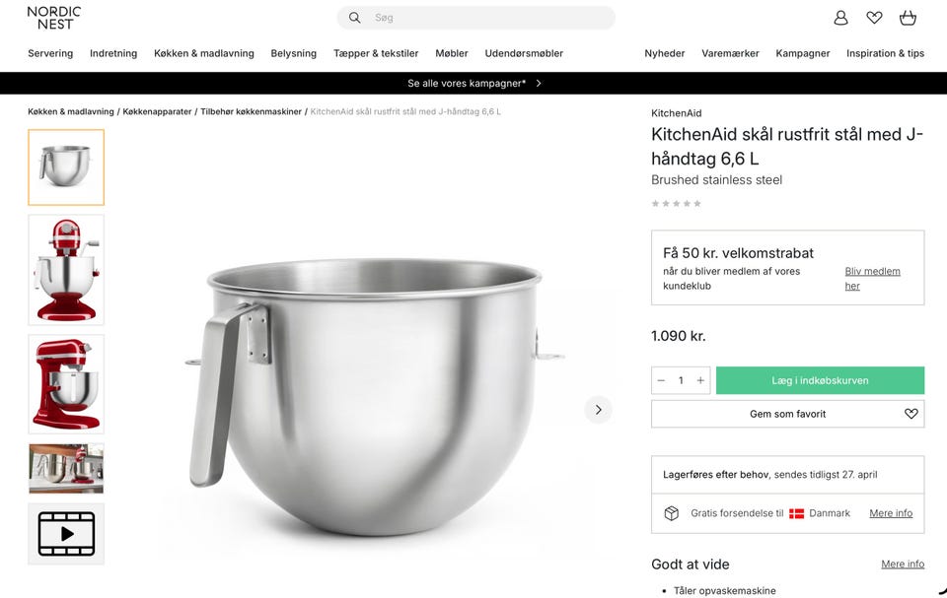
Task: Increase quantity with the plus button
Action: (700, 380)
